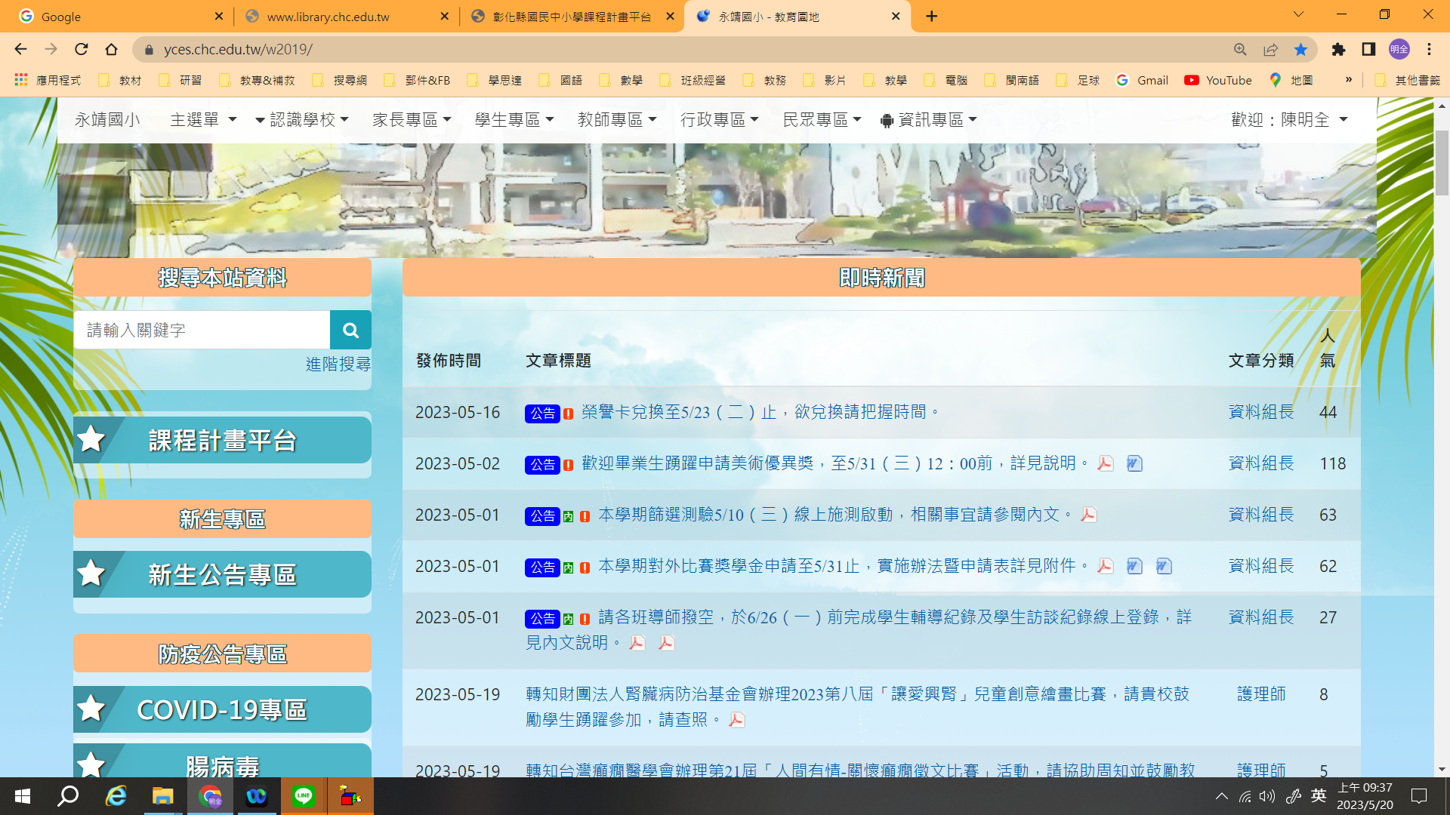This screenshot has width=1450, height=815.
Task: Open File Explorer from taskbar
Action: (162, 796)
